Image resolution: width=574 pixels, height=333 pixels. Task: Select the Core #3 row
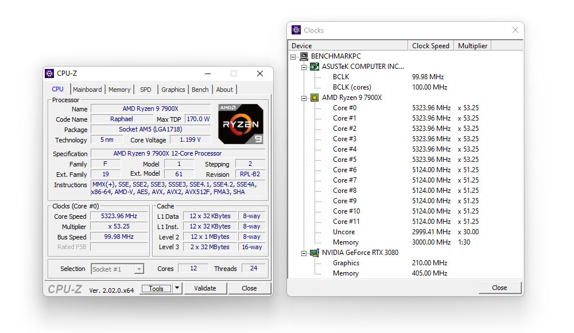point(406,139)
